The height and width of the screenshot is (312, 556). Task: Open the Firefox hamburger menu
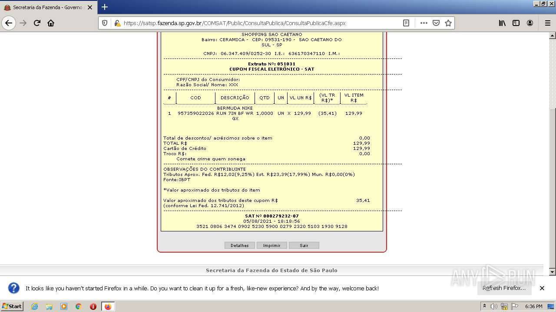coord(547,23)
